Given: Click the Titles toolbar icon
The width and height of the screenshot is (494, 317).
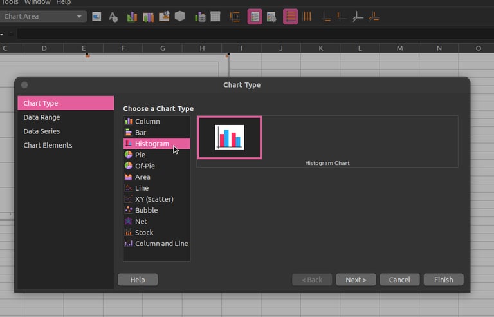Looking at the screenshot, I should [235, 16].
